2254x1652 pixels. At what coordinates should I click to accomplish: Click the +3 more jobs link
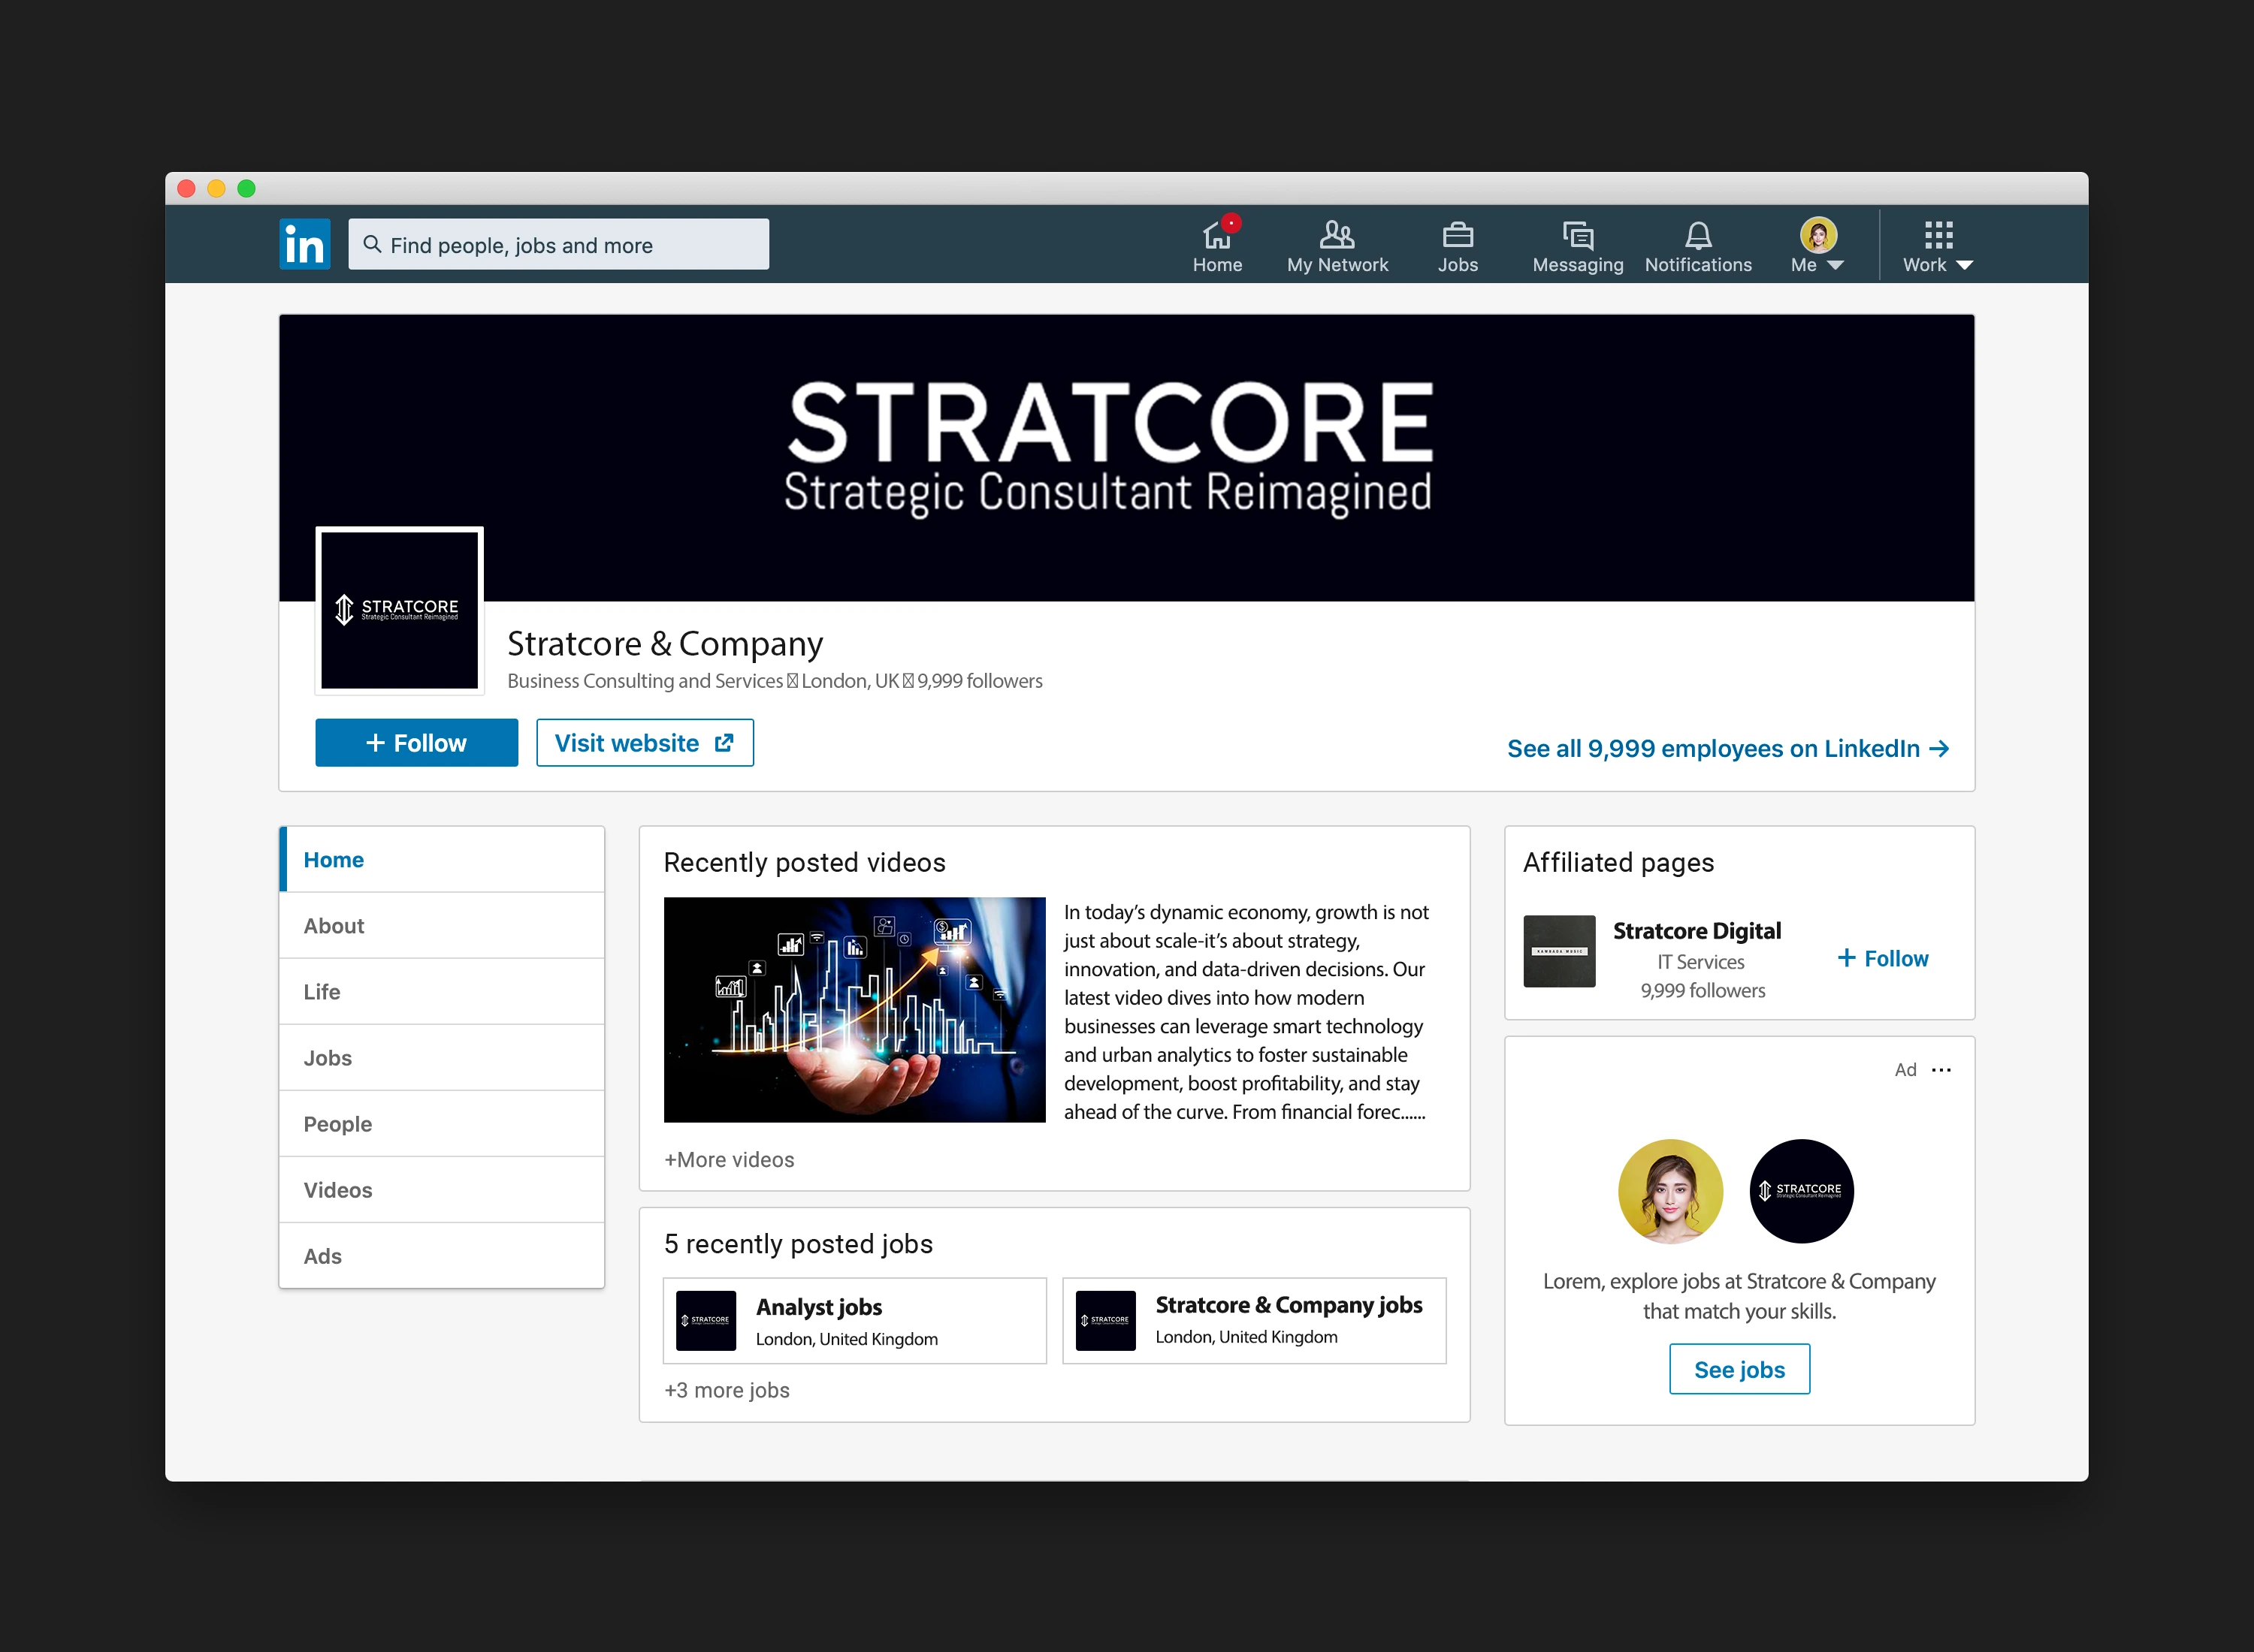coord(727,1391)
